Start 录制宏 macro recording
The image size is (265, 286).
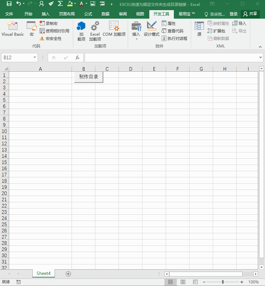(x=49, y=23)
